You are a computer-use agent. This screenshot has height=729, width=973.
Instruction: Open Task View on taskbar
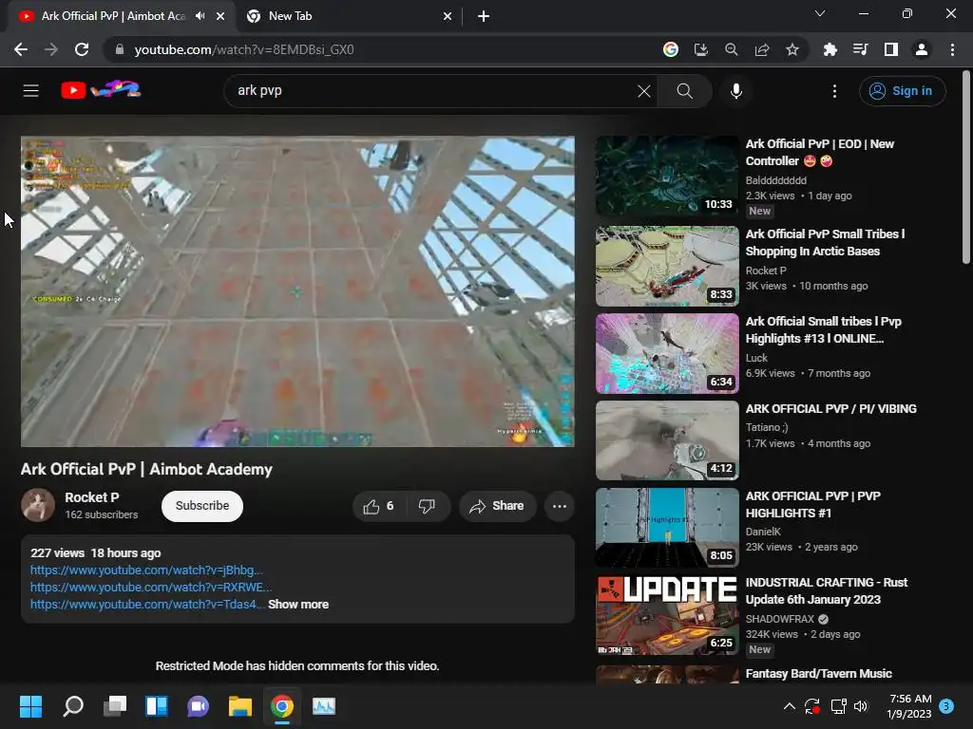tap(115, 706)
